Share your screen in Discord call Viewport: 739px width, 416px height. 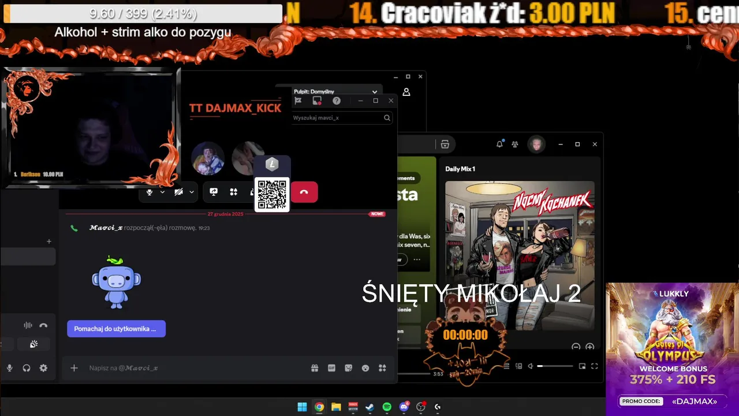tap(214, 192)
